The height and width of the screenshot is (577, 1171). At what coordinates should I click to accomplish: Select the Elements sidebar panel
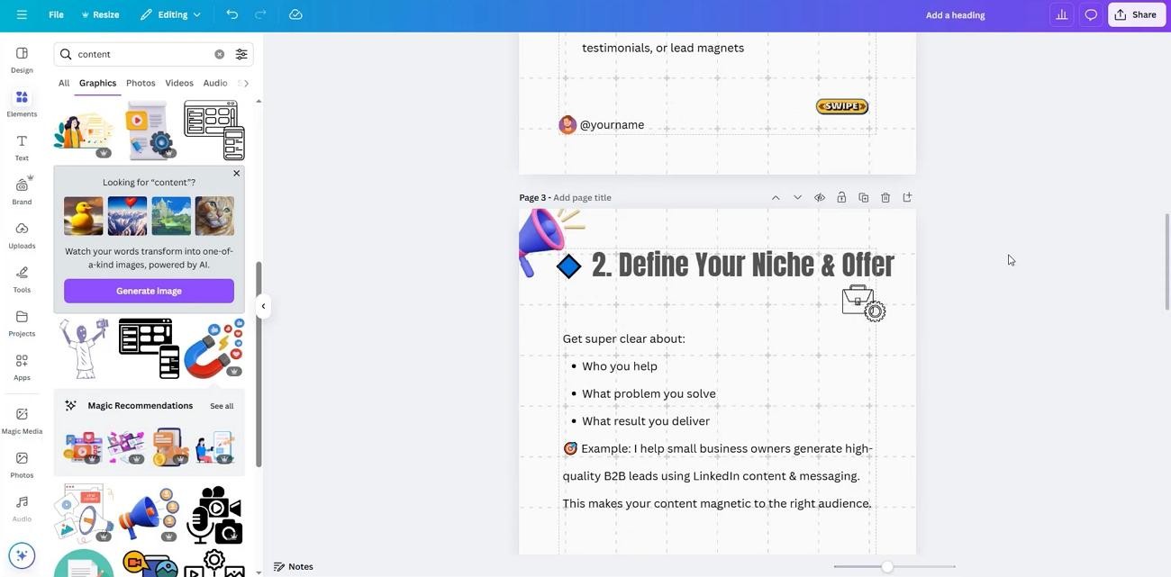[22, 104]
